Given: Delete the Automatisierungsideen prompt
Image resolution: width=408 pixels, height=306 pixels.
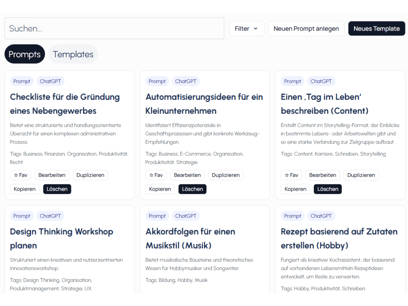Looking at the screenshot, I should click(192, 189).
